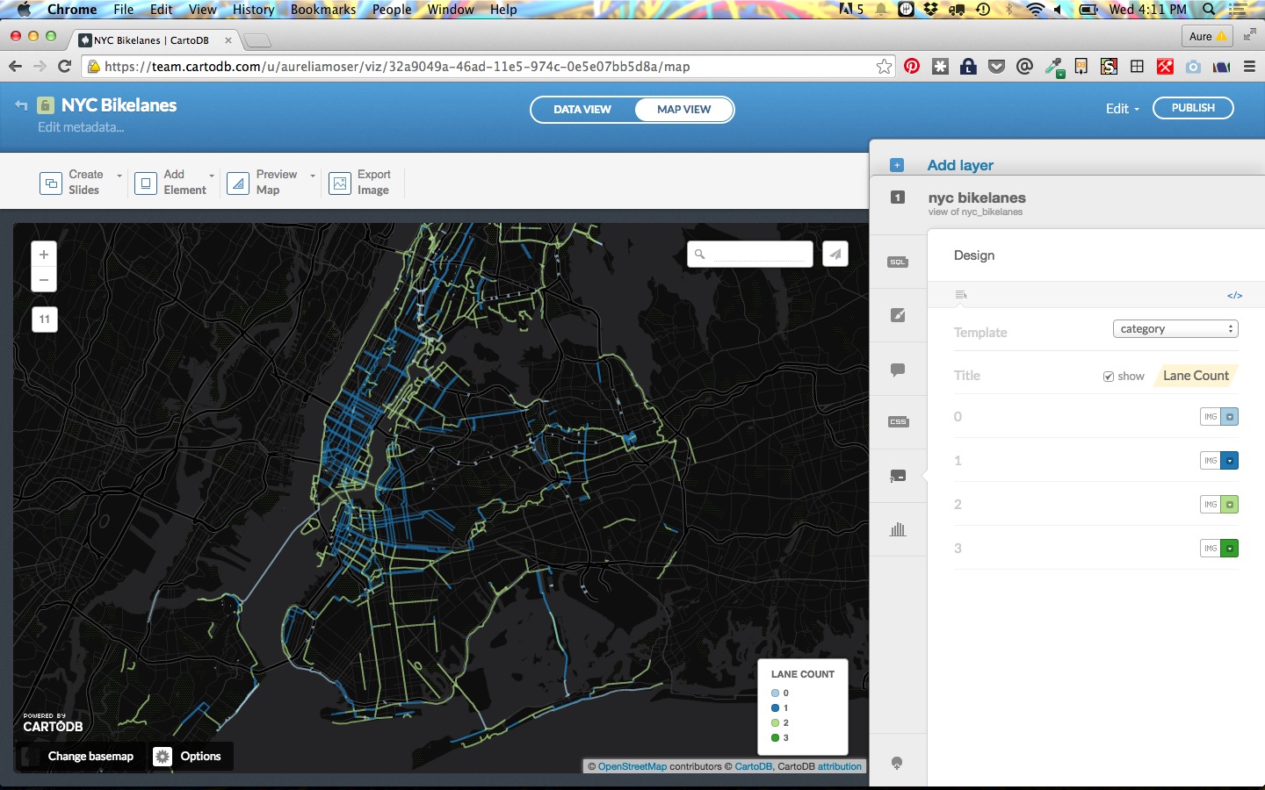
Task: Click the CartoDB logo on map
Action: pyautogui.click(x=53, y=723)
